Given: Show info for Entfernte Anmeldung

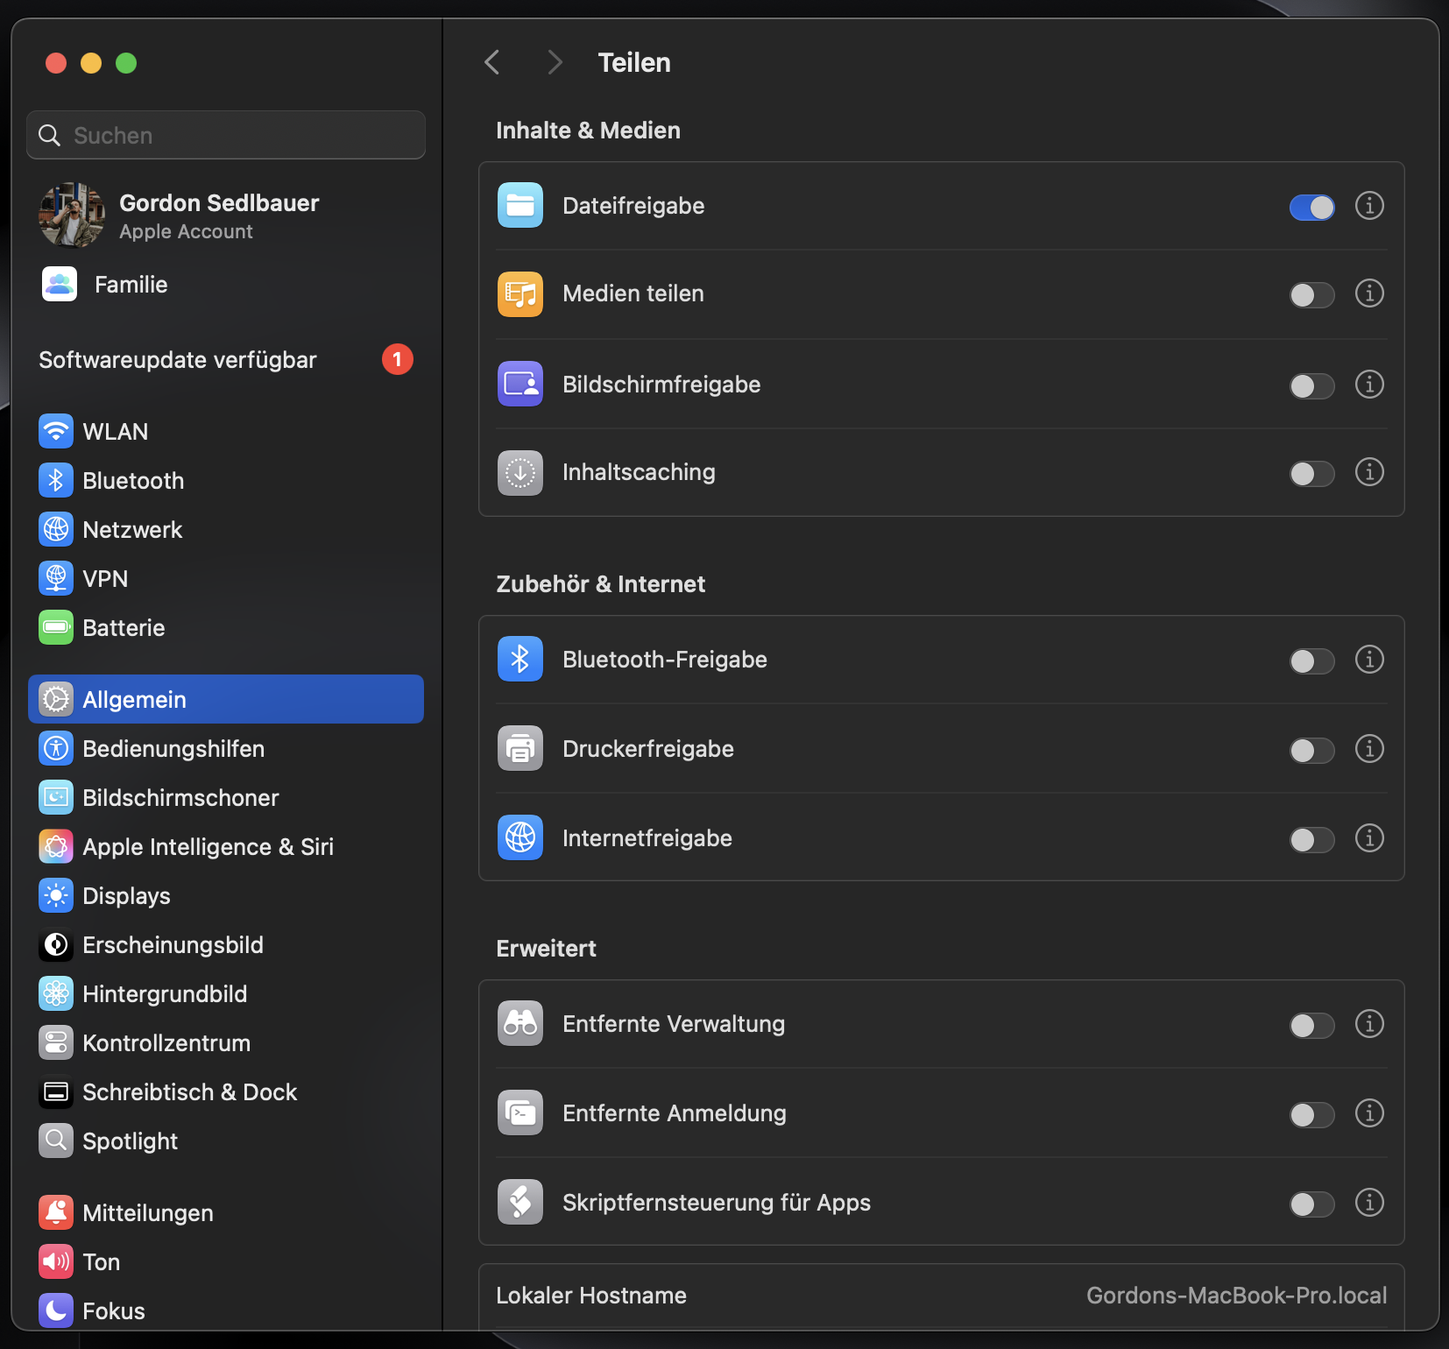Looking at the screenshot, I should [x=1369, y=1112].
